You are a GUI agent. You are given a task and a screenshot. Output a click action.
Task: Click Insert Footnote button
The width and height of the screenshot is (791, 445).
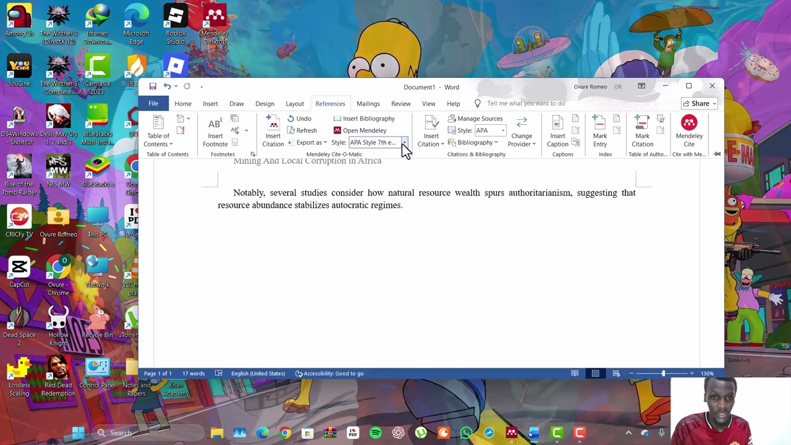pos(215,132)
